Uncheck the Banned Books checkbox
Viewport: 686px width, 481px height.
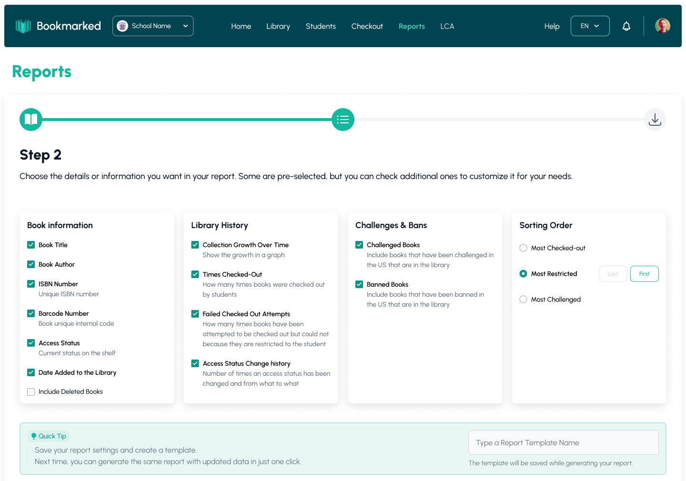coord(359,284)
